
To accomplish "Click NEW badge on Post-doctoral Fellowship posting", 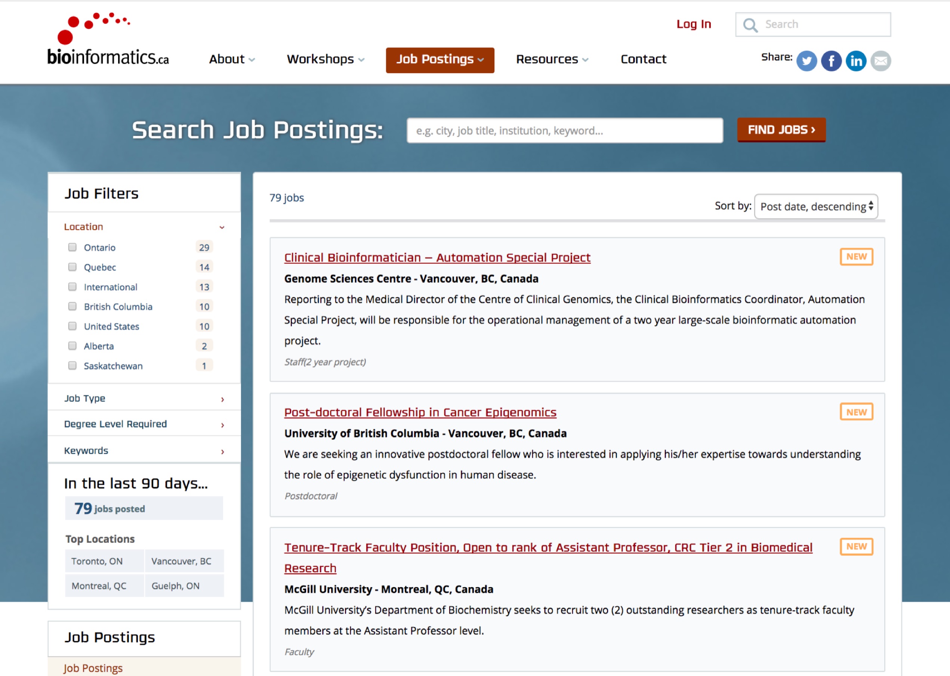I will [x=856, y=412].
